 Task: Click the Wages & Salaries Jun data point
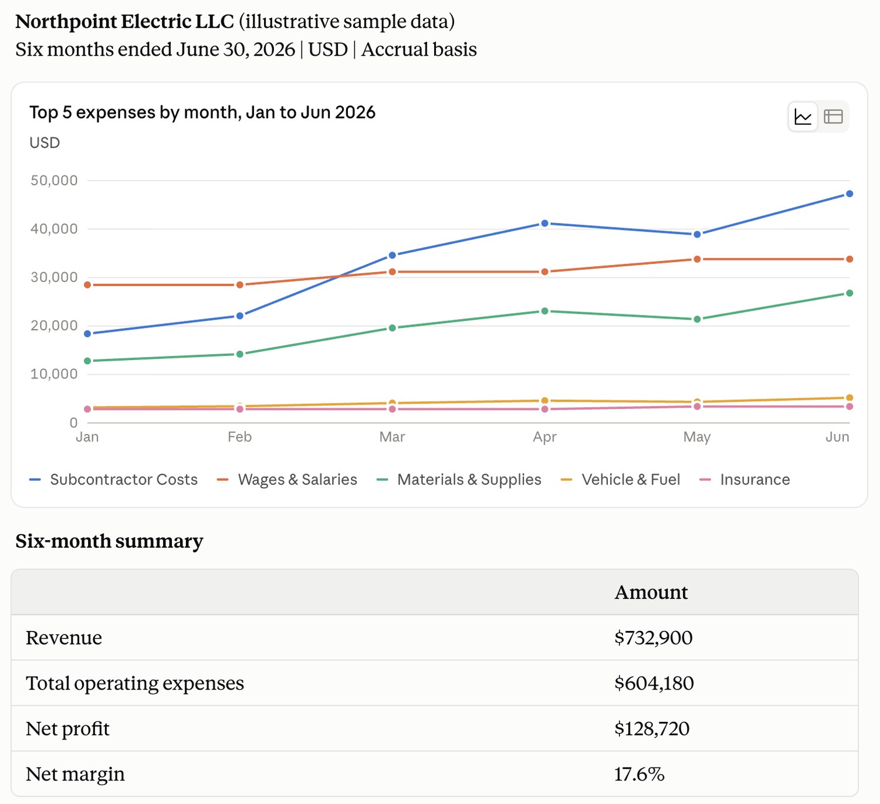tap(849, 259)
